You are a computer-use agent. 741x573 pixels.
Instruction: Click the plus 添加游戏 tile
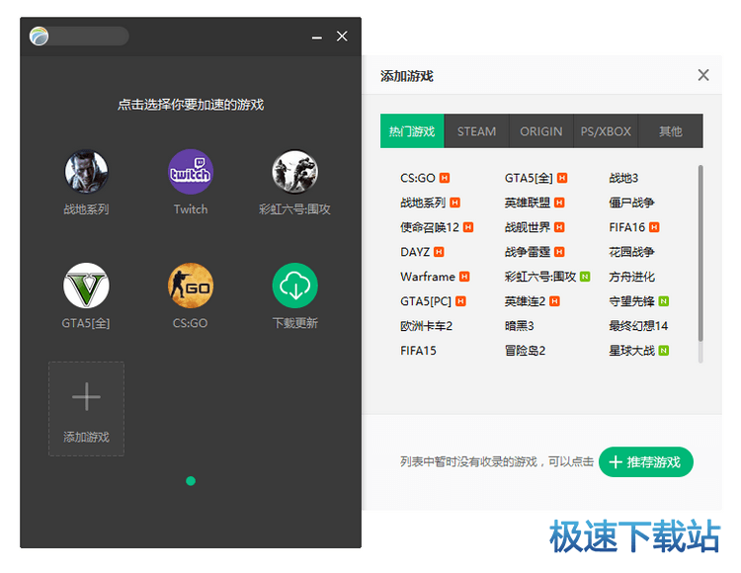87,409
